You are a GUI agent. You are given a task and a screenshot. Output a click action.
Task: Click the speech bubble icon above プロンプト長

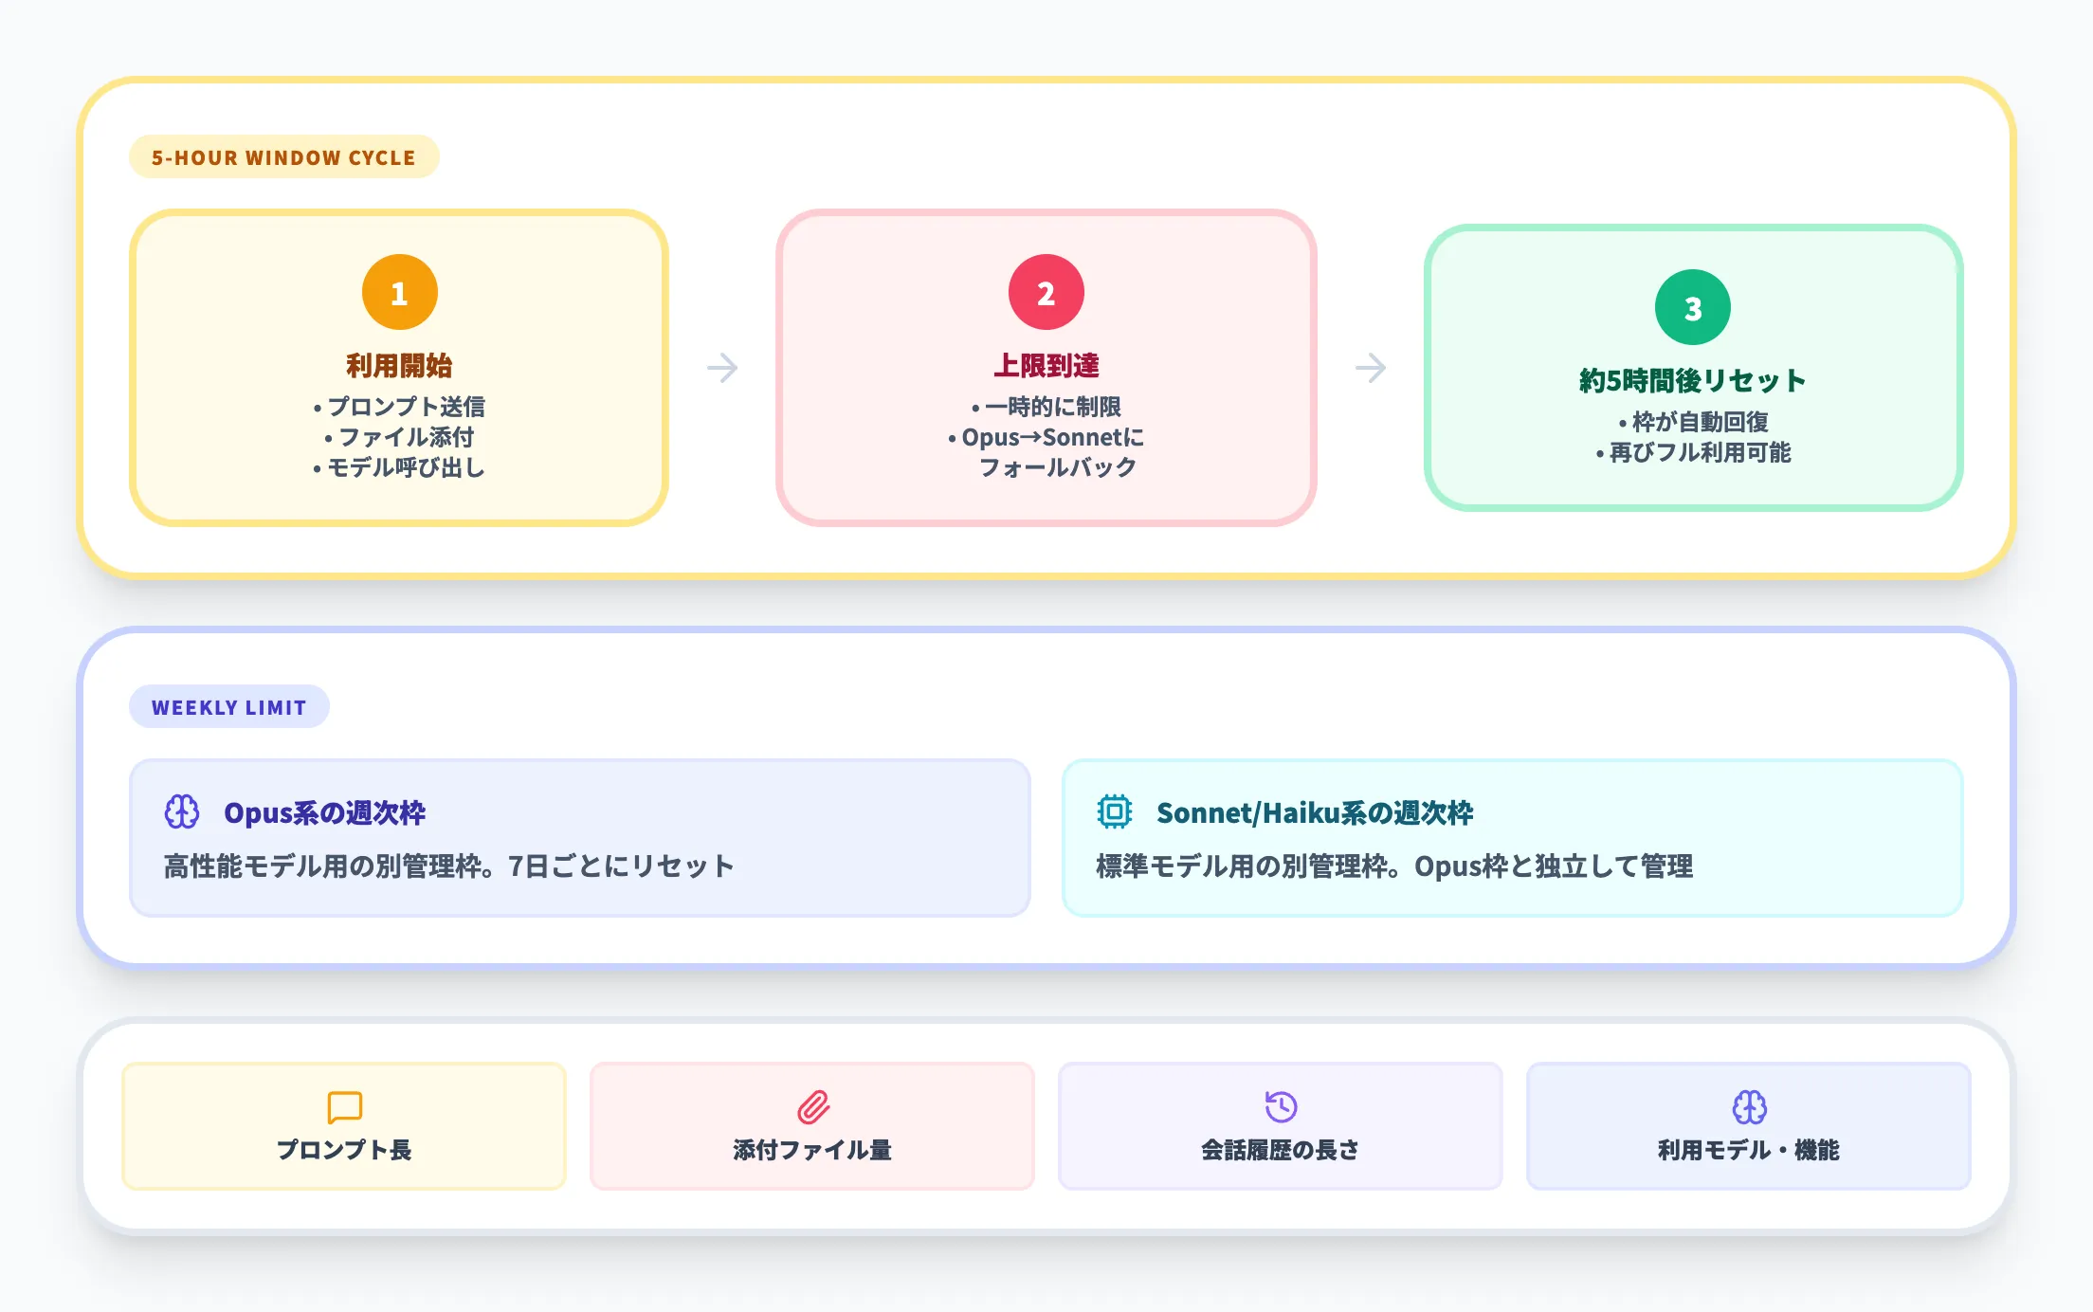pos(344,1107)
